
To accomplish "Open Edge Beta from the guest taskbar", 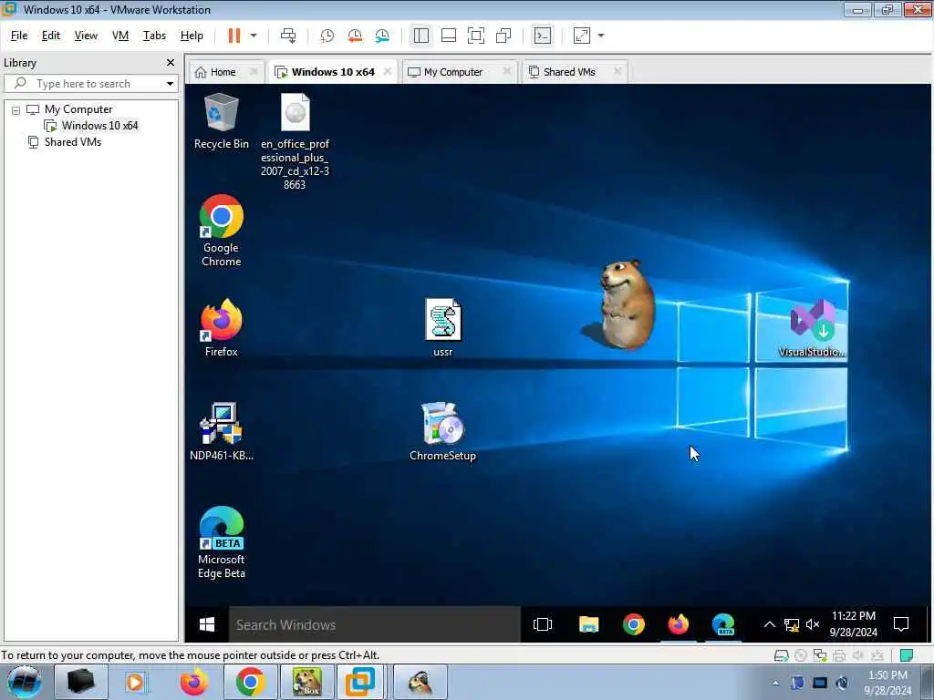I will (723, 624).
